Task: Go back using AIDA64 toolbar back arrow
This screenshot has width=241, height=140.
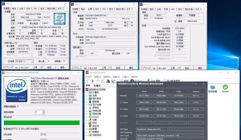Action: pos(88,81)
